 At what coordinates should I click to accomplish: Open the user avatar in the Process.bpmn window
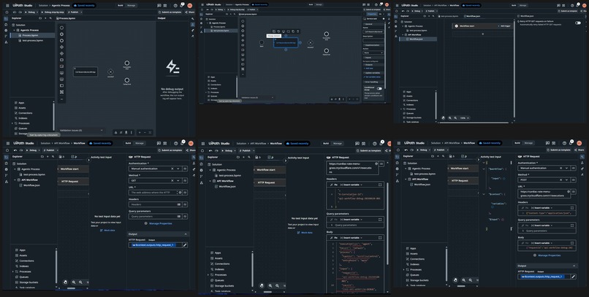point(191,6)
